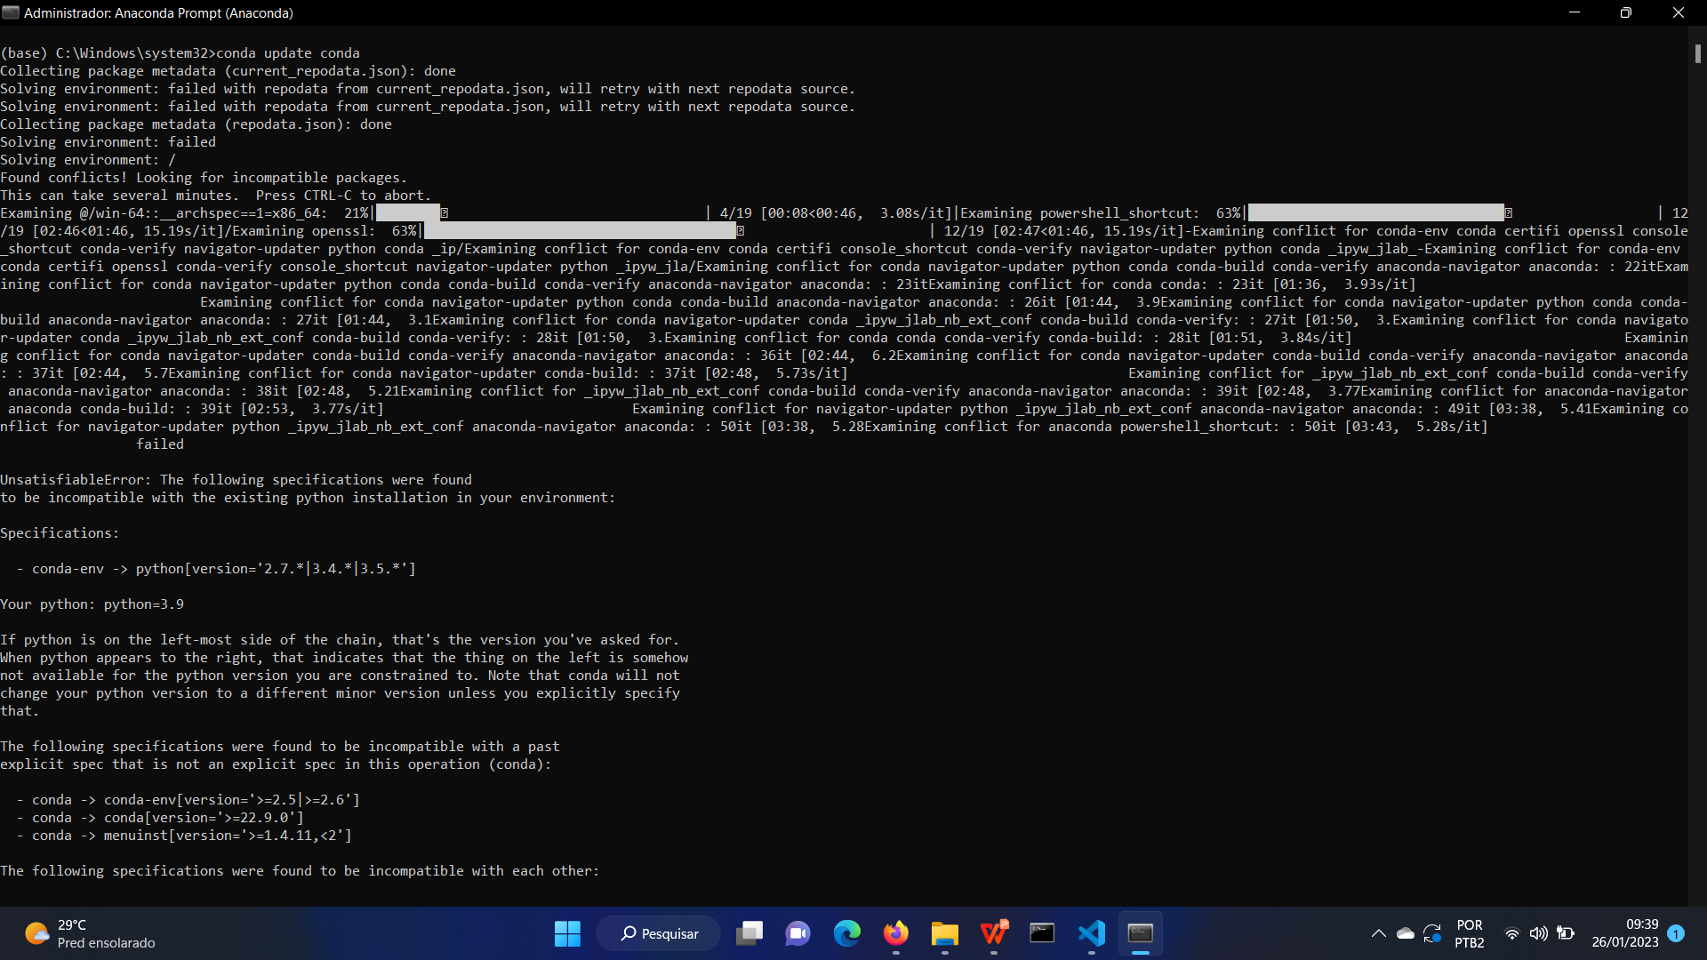Open Firefox from the taskbar
Screen dimensions: 1707x960
(x=896, y=933)
